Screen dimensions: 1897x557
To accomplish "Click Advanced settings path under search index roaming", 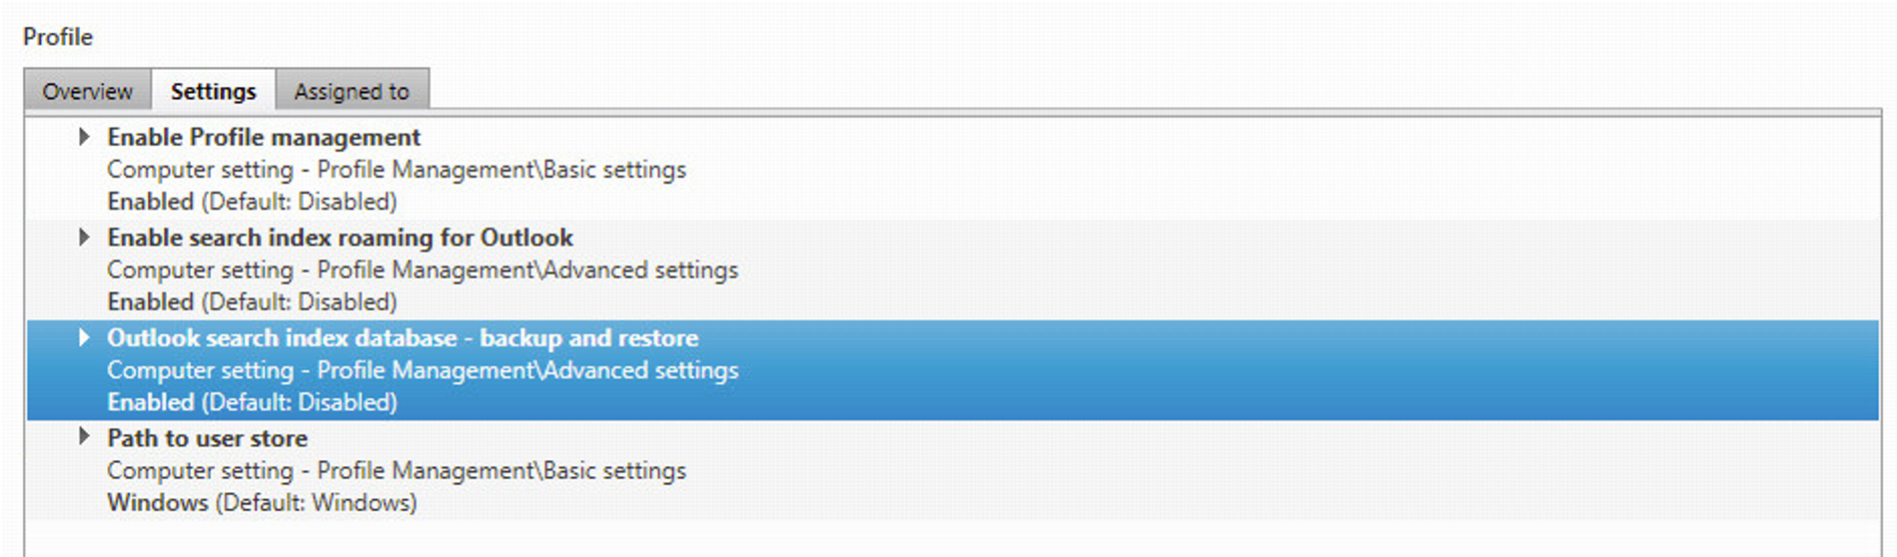I will 423,270.
